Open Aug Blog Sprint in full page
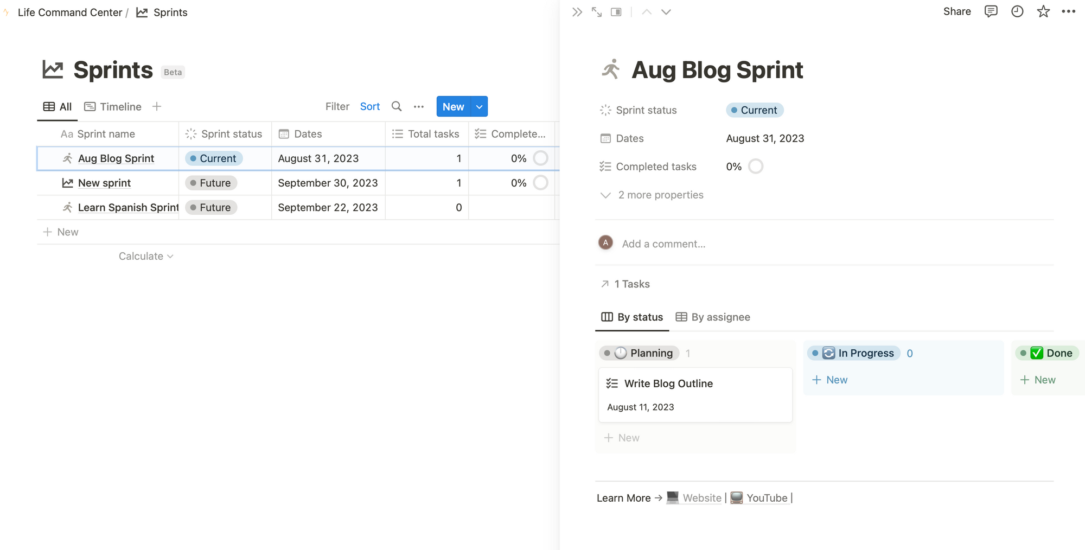Image resolution: width=1085 pixels, height=550 pixels. click(597, 12)
